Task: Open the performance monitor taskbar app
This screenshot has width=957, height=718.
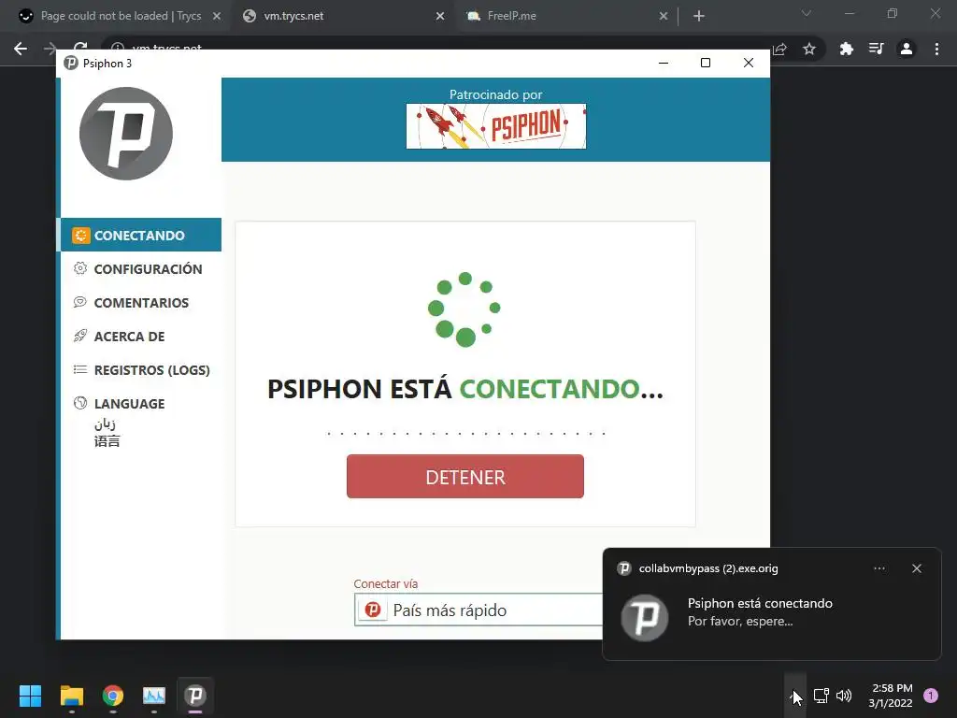Action: [154, 696]
